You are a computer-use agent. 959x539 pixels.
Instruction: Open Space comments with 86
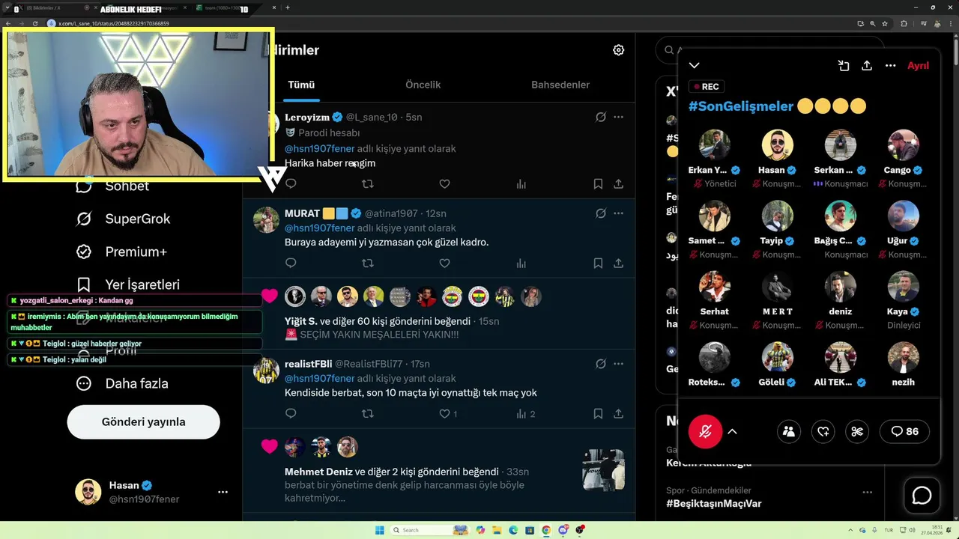point(904,431)
